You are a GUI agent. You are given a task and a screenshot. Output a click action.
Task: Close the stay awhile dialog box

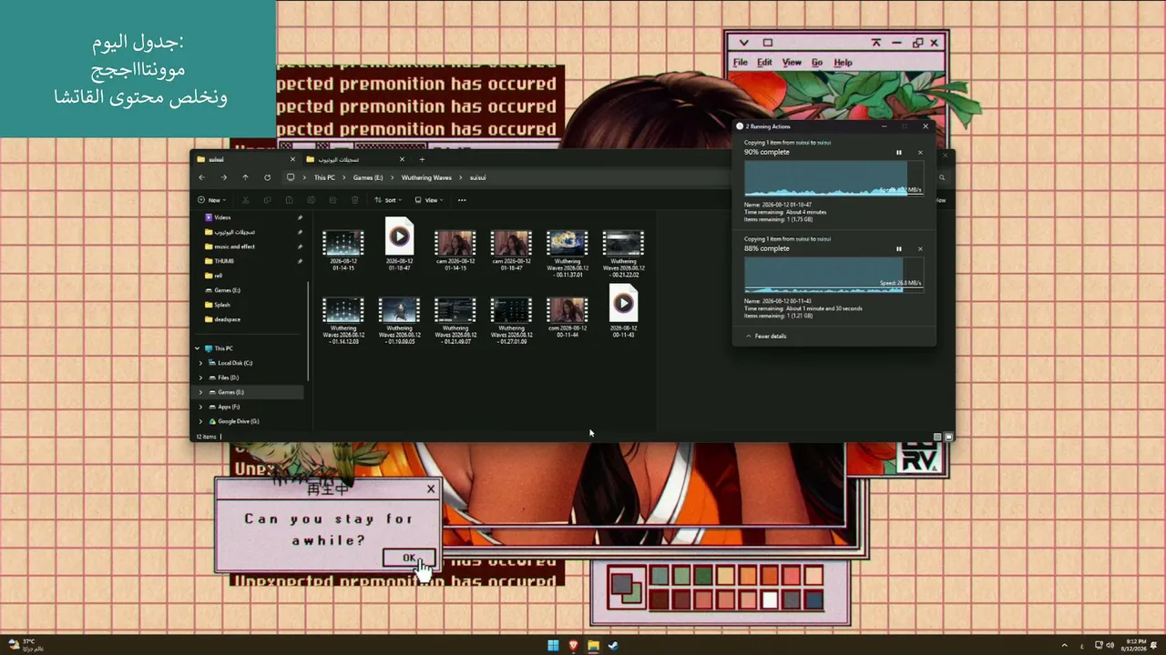tap(431, 489)
